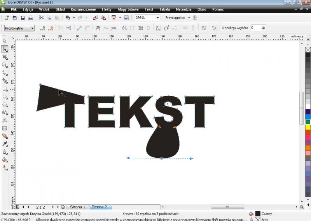The image size is (311, 221).
Task: Open the zoom level 296% dropdown
Action: click(x=157, y=18)
